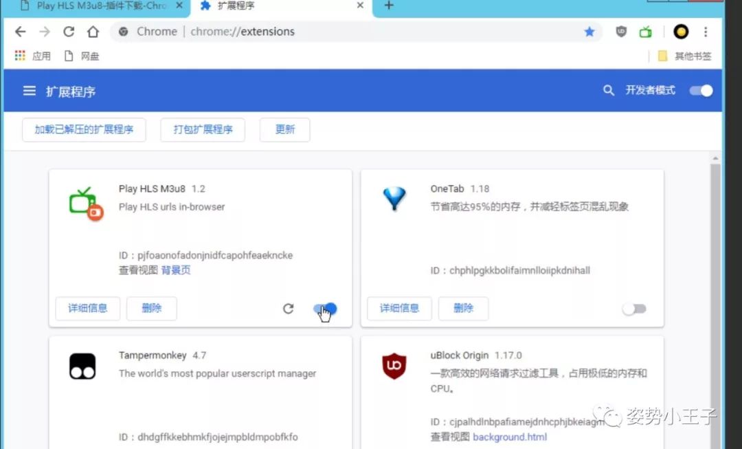The image size is (742, 449).
Task: Reload the Play HLS M3u8 extension
Action: [x=288, y=309]
